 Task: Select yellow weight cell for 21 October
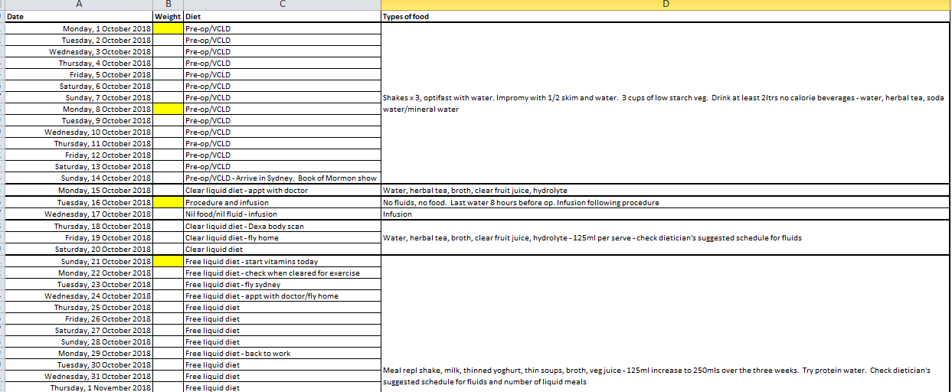(168, 261)
